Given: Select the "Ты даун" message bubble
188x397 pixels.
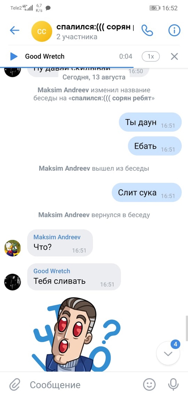Looking at the screenshot, I should [x=150, y=122].
